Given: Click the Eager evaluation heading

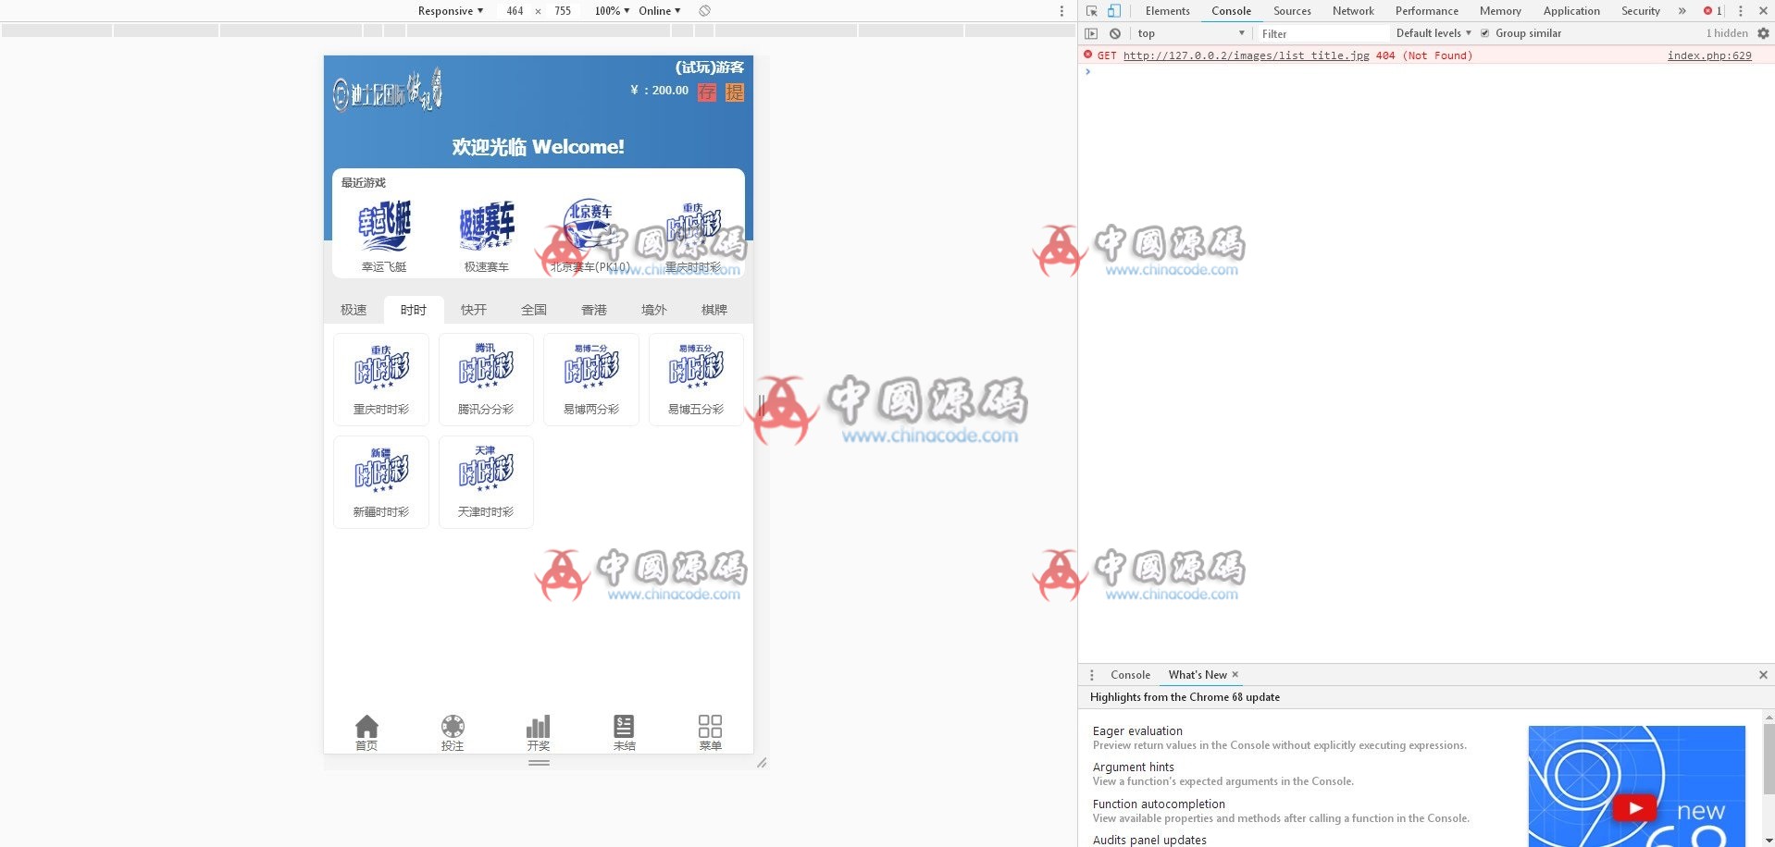Looking at the screenshot, I should 1137,730.
